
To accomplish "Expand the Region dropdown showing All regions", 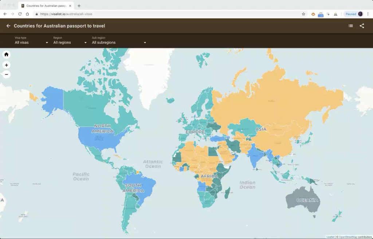I will pyautogui.click(x=70, y=42).
